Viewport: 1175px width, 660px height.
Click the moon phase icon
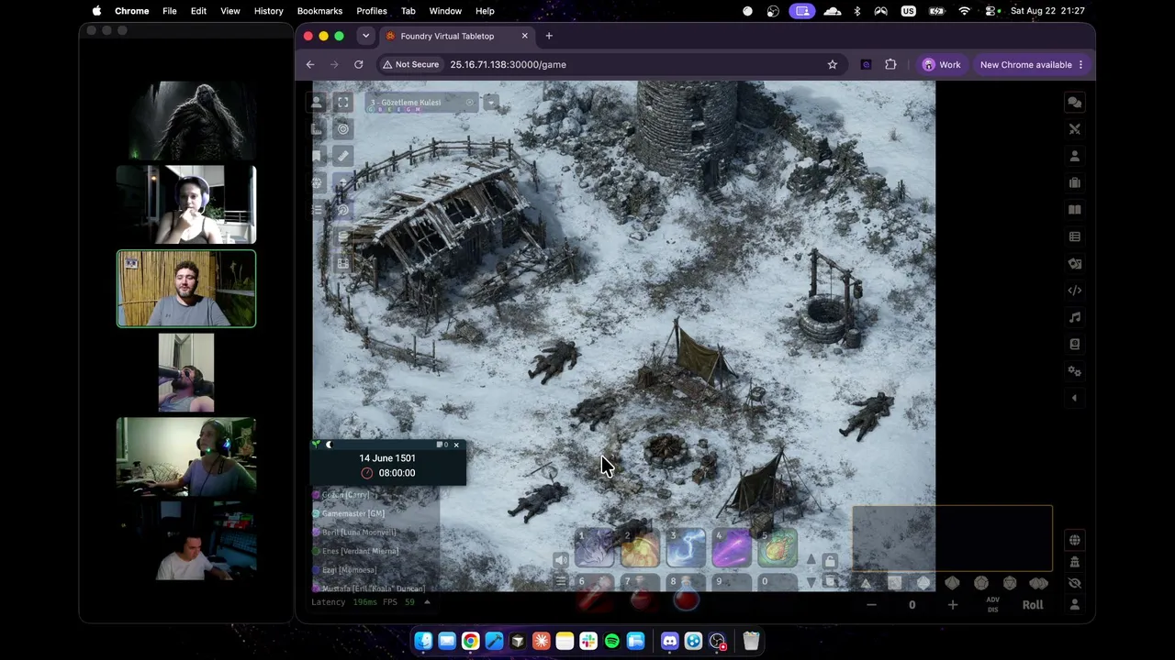[x=329, y=445]
